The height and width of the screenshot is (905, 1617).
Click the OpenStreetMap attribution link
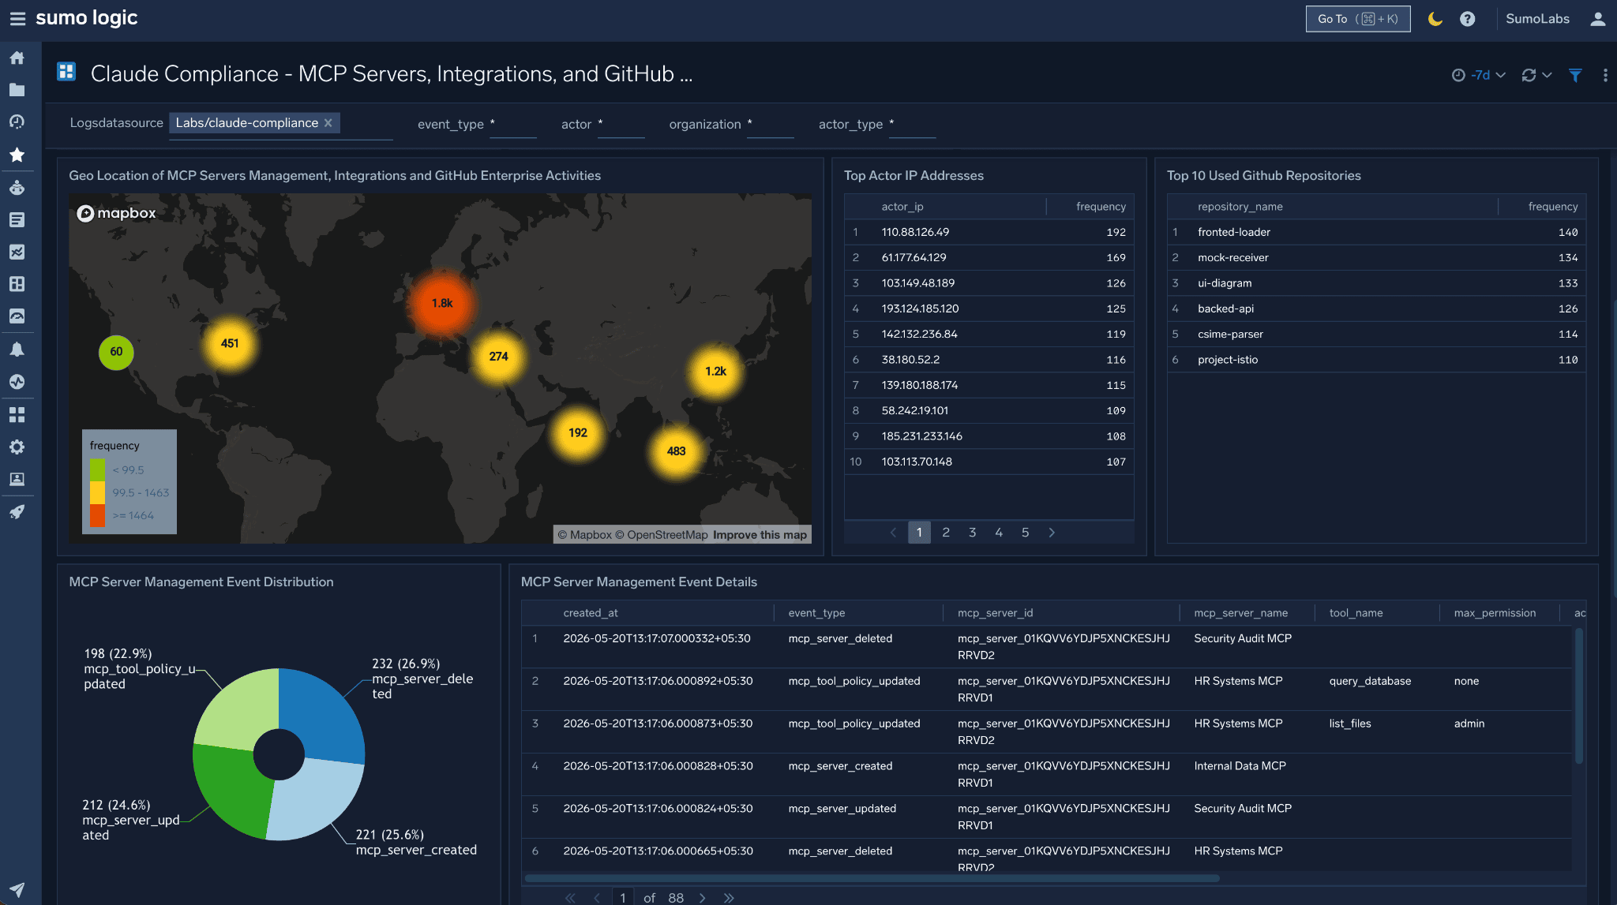[x=661, y=535]
